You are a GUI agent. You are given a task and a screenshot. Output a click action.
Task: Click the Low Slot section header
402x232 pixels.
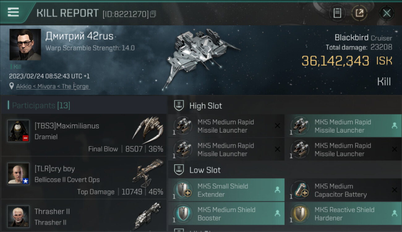[205, 170]
